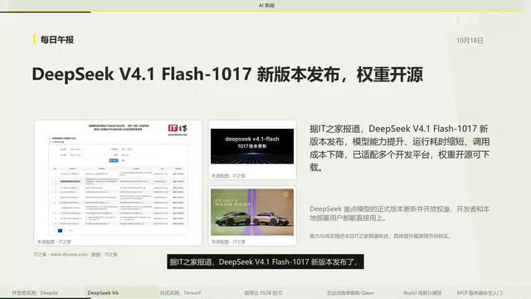Viewport: 531px width, 299px height.
Task: Select the '极客让 552B' bottom segment
Action: [263, 293]
